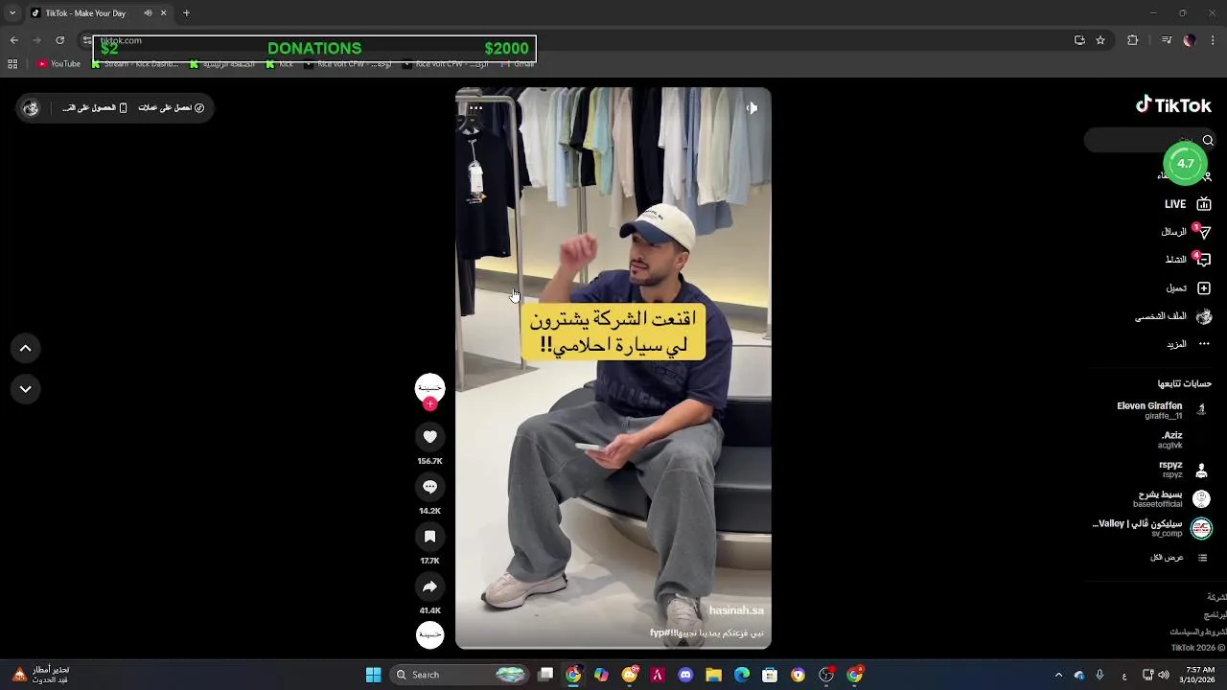This screenshot has width=1227, height=690.
Task: Open comments showing 14.2K
Action: [429, 487]
